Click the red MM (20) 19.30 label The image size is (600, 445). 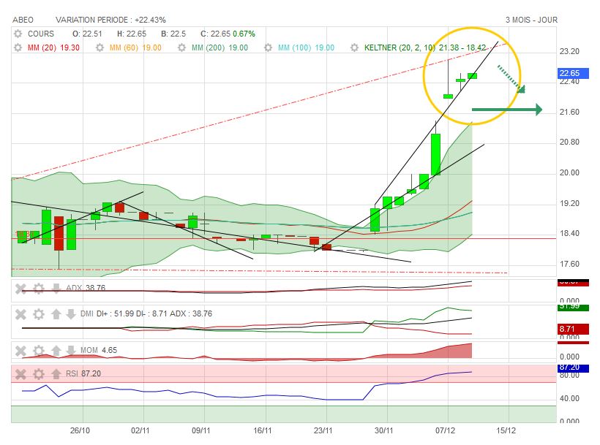53,47
